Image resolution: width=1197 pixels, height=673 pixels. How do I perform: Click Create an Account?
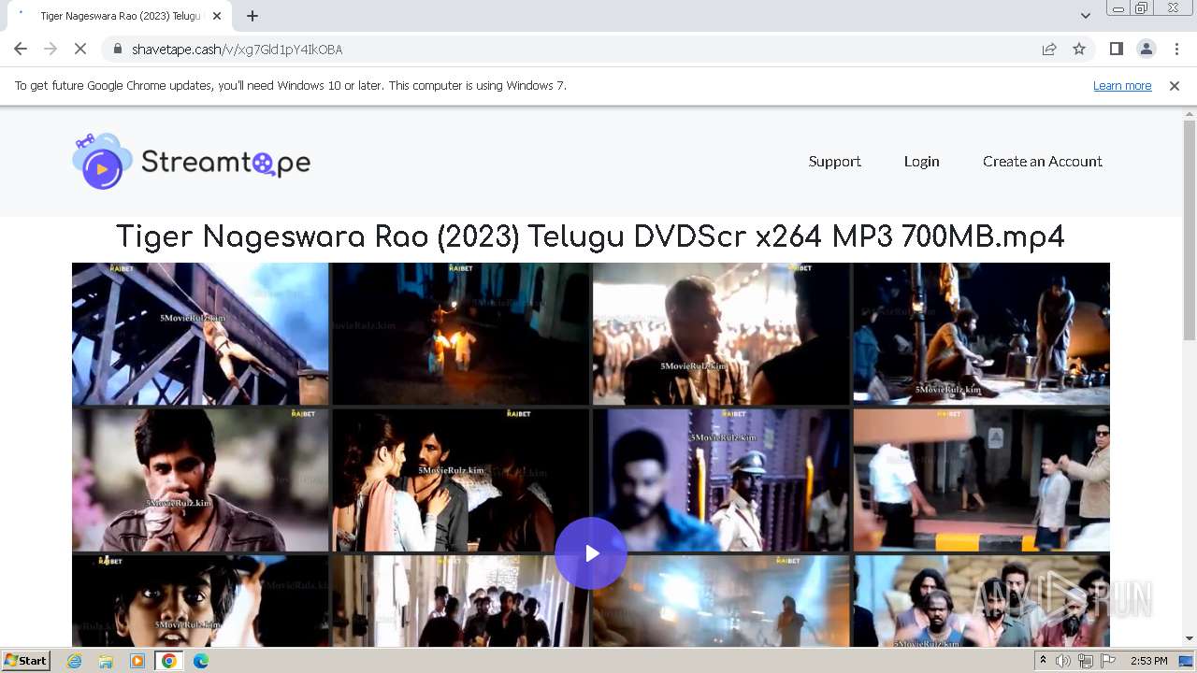tap(1043, 161)
